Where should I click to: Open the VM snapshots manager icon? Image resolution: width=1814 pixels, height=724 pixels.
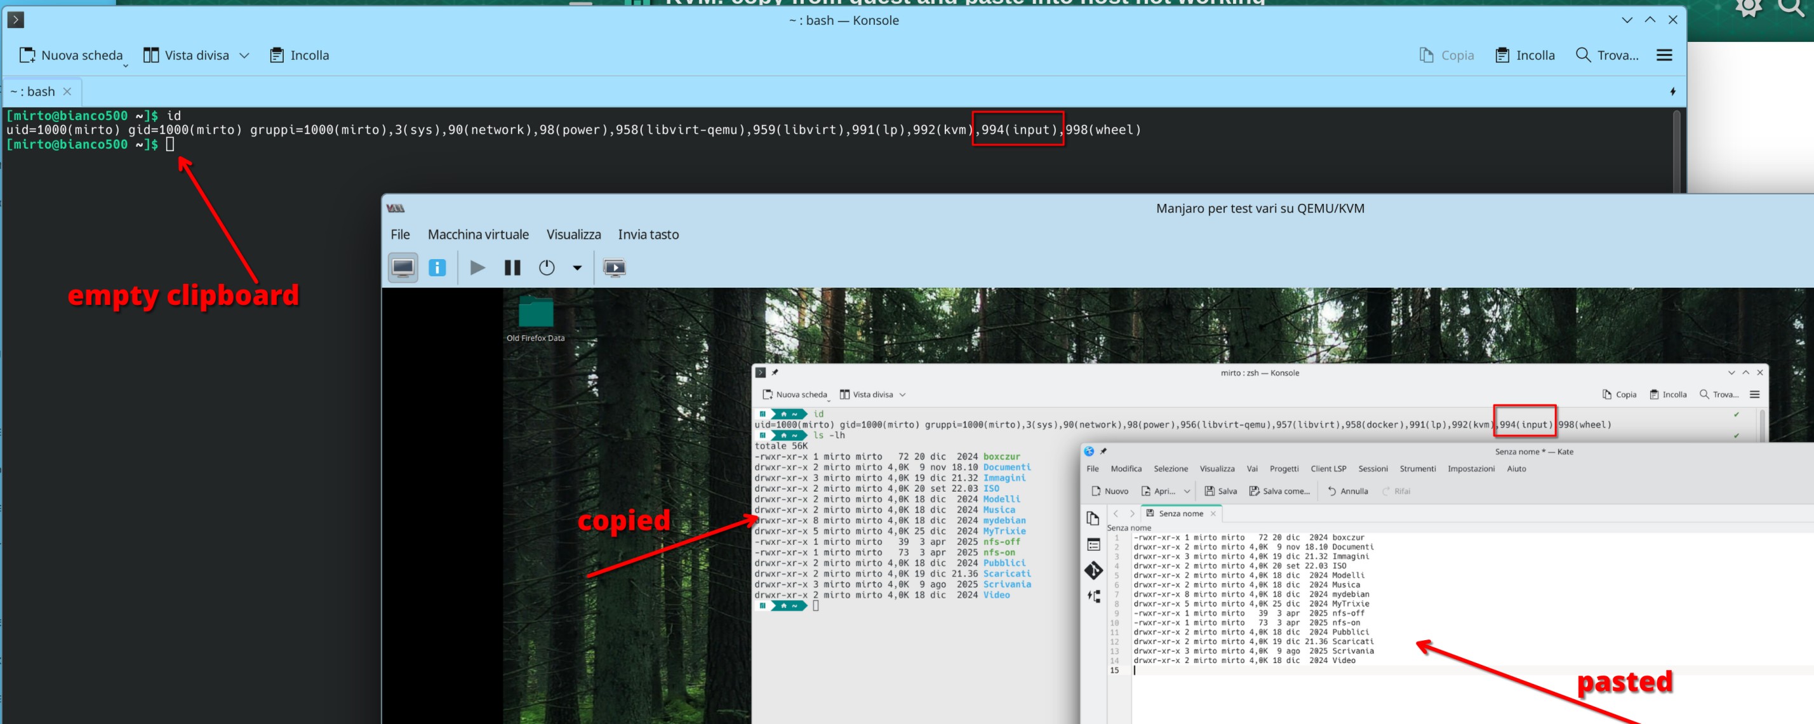click(x=614, y=267)
